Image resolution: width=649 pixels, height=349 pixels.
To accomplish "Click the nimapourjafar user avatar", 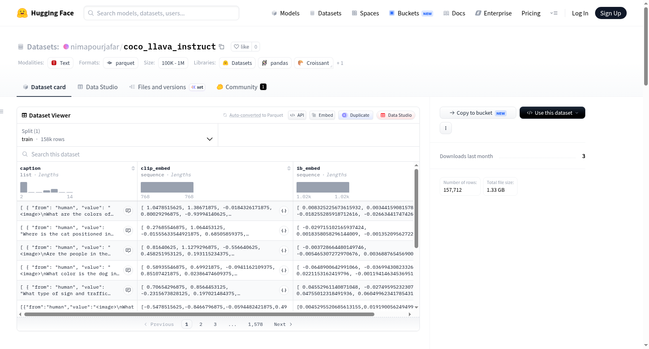I will (x=66, y=47).
